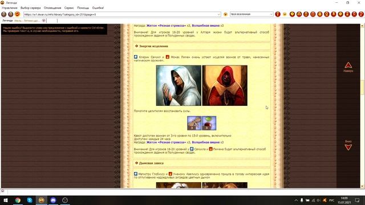Open Skype from the taskbar
365x205 pixels.
point(30,200)
